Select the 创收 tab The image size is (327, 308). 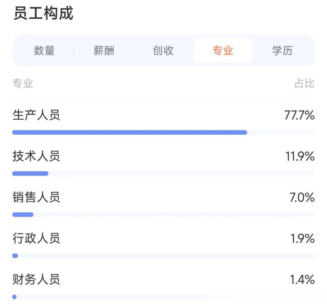pos(163,50)
